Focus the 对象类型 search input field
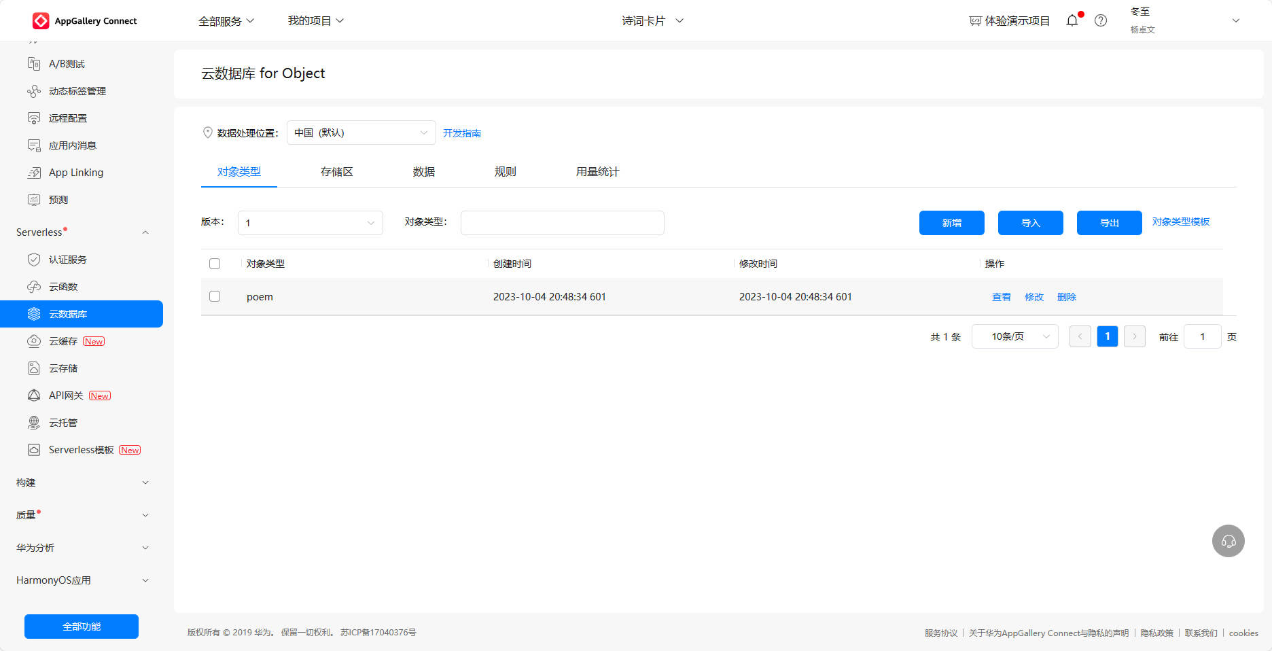Screen dimensions: 1272x651 (563, 223)
